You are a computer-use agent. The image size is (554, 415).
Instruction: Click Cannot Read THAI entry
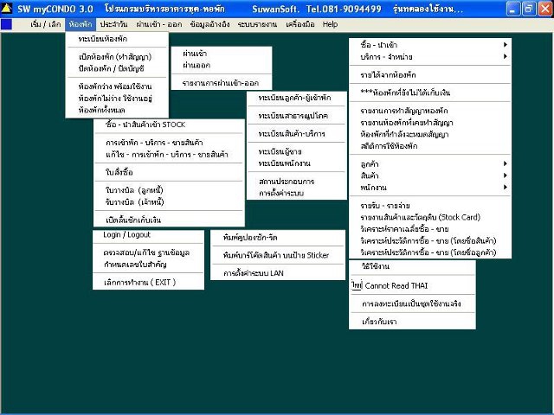coord(412,286)
